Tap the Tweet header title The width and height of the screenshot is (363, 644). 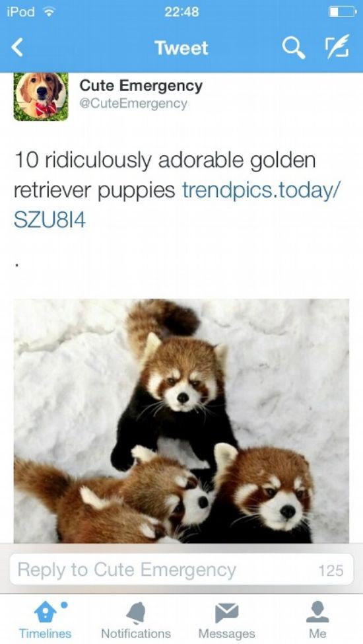181,48
